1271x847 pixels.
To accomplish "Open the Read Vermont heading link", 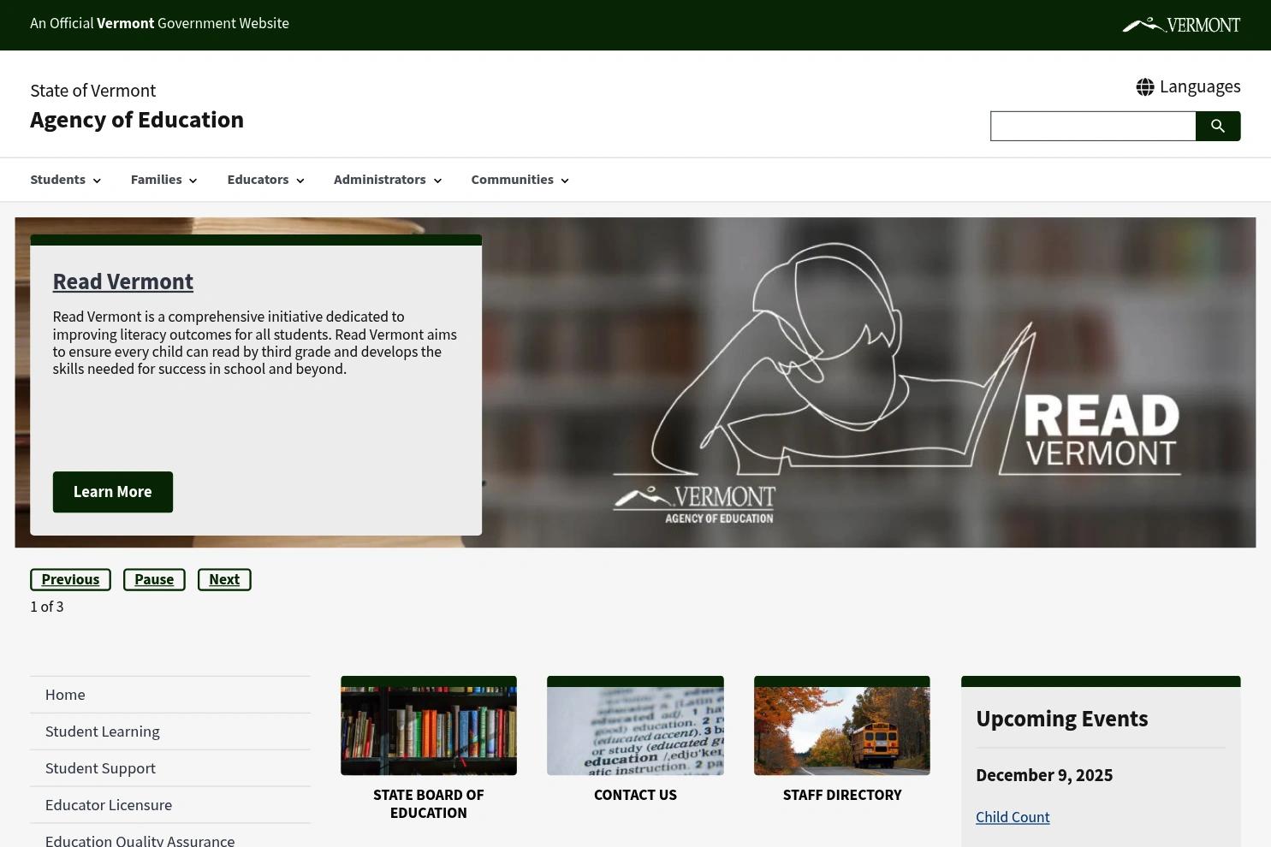I will pos(122,281).
